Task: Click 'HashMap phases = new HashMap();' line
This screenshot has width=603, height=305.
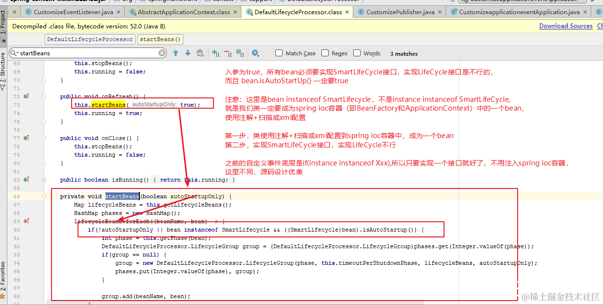Action: [127, 213]
